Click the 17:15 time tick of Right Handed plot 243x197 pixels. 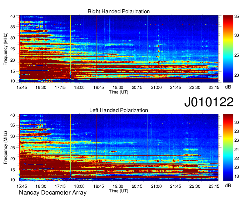point(60,87)
